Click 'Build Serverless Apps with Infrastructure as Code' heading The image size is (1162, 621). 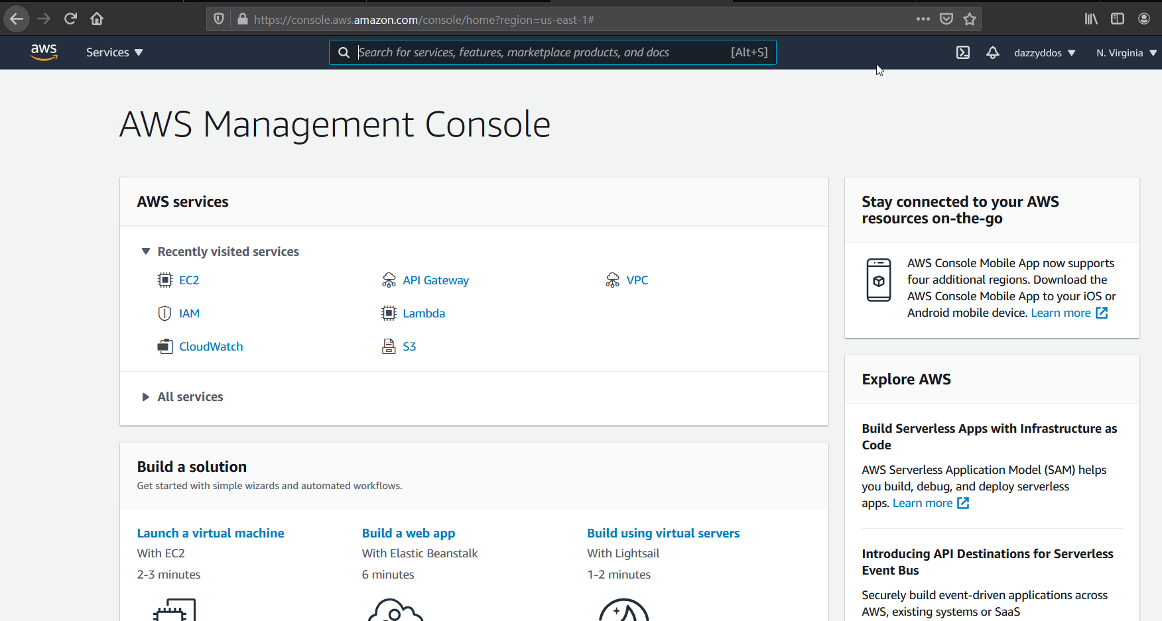click(x=990, y=437)
